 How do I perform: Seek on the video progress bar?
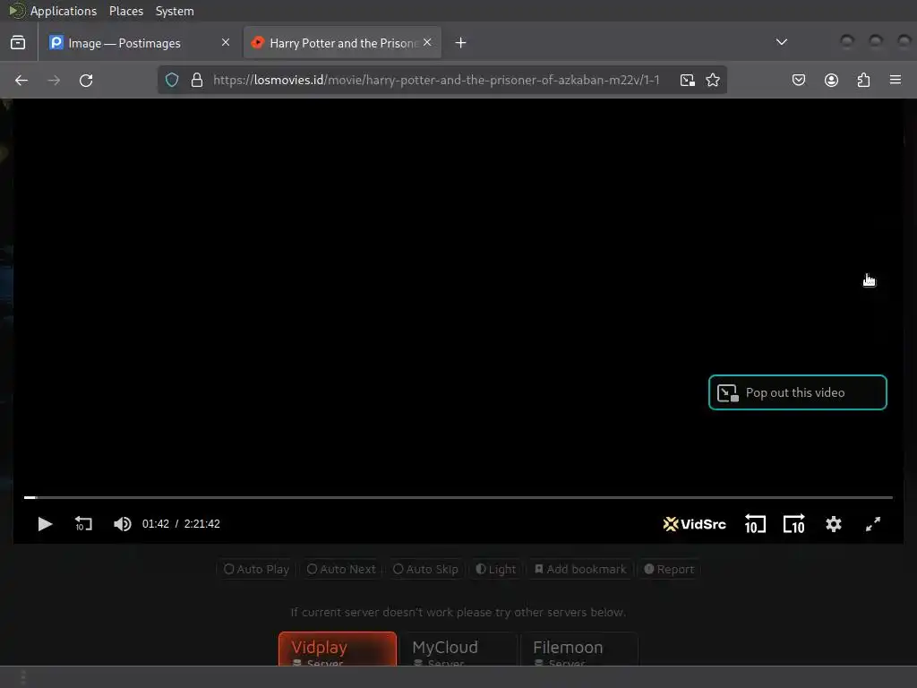pyautogui.click(x=458, y=497)
